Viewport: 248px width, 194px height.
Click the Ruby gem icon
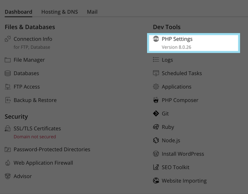[156, 127]
